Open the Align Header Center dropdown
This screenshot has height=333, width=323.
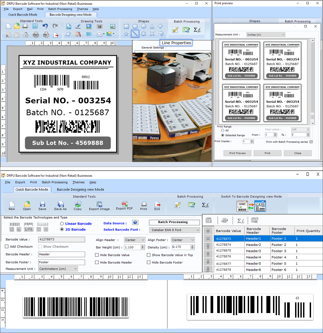tap(135, 240)
